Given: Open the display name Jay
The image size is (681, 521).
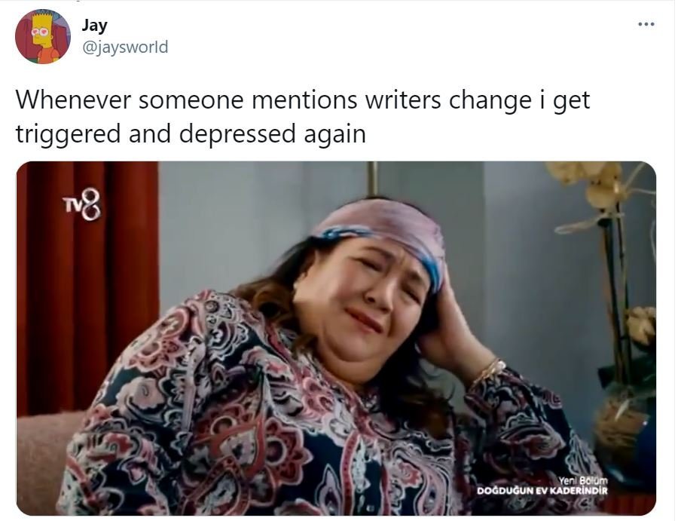Looking at the screenshot, I should [x=94, y=25].
